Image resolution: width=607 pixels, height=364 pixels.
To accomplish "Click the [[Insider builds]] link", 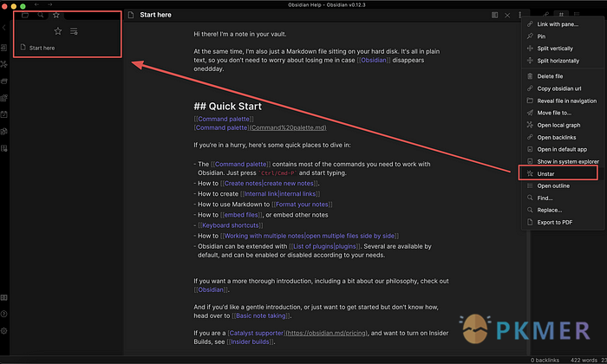I will pyautogui.click(x=251, y=342).
